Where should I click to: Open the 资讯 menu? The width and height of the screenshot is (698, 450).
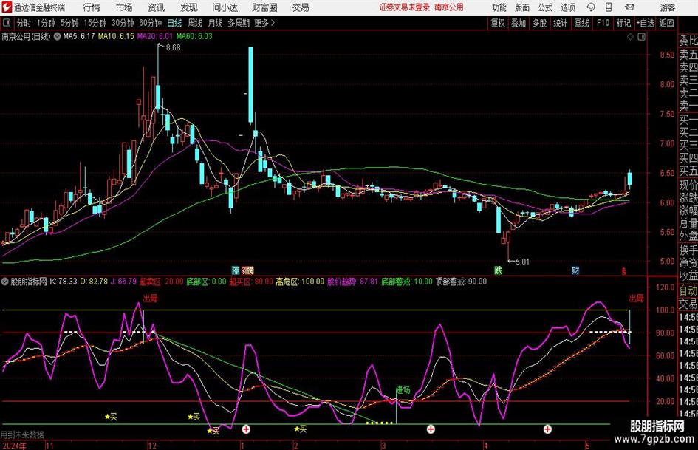point(157,7)
